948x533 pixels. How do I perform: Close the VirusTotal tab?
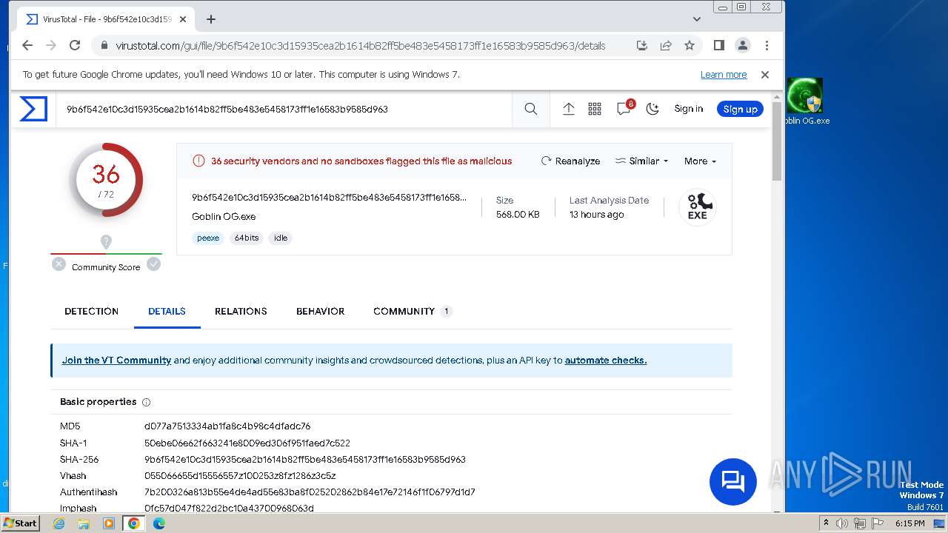coord(183,19)
